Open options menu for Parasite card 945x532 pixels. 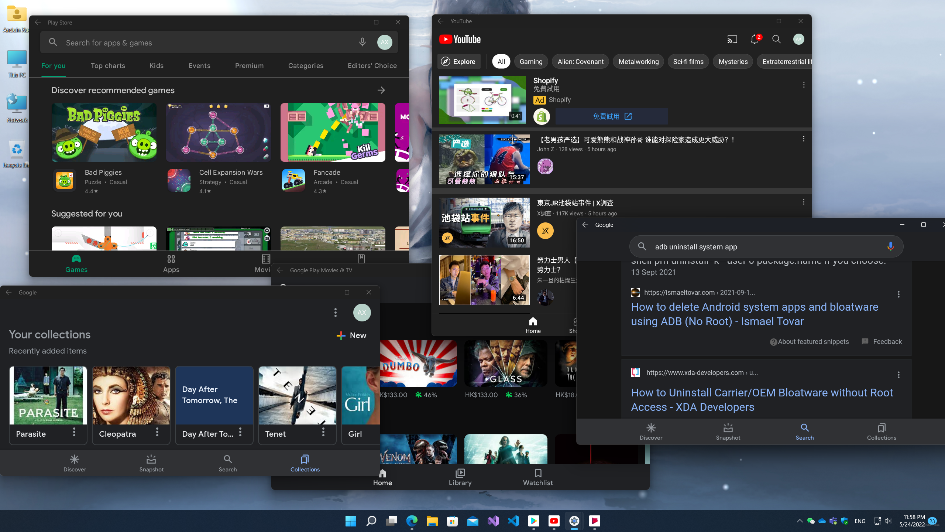pos(74,432)
